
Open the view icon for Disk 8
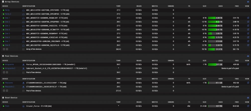[x=248, y=45]
